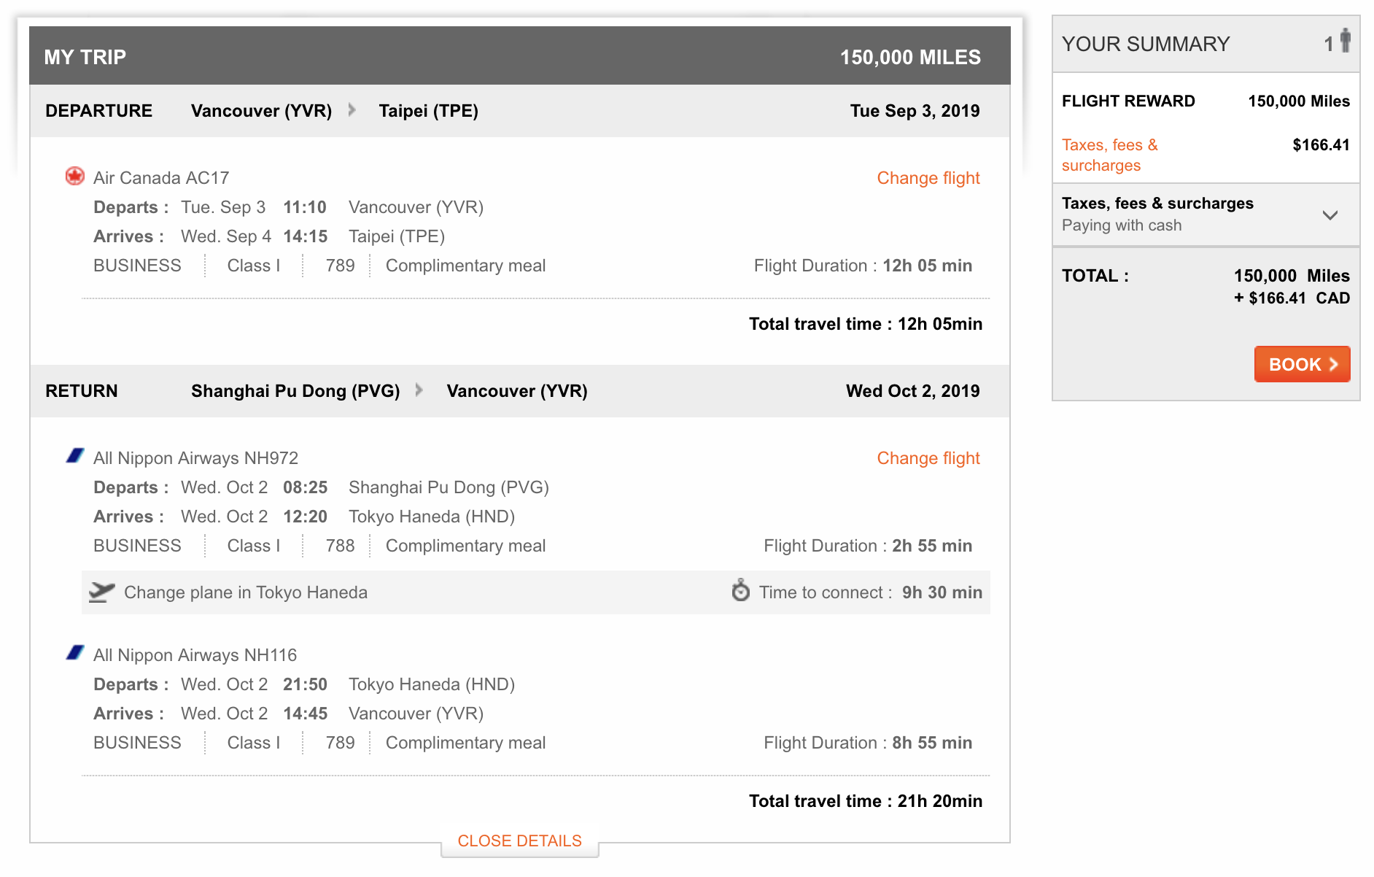1374x877 pixels.
Task: Click the ANA logo beside flight NH116
Action: [75, 653]
